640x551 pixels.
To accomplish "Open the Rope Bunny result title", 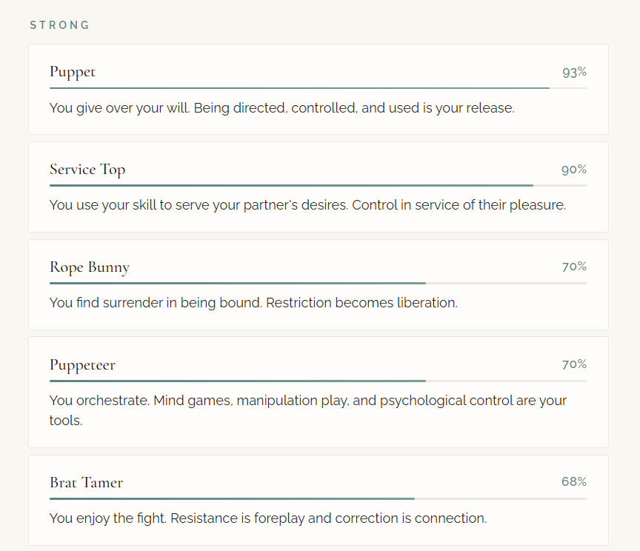I will point(90,267).
